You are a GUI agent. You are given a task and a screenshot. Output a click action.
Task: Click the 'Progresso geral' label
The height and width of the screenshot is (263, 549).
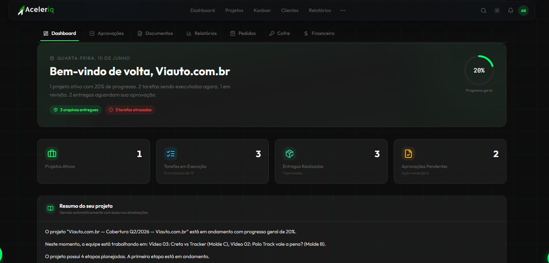coord(479,91)
